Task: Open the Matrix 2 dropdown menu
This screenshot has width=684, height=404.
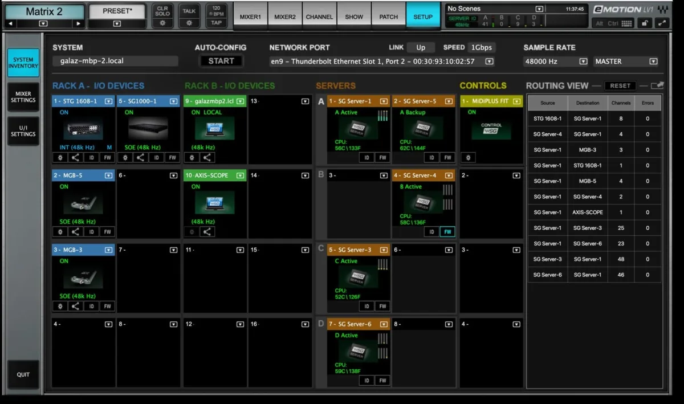Action: 44,24
